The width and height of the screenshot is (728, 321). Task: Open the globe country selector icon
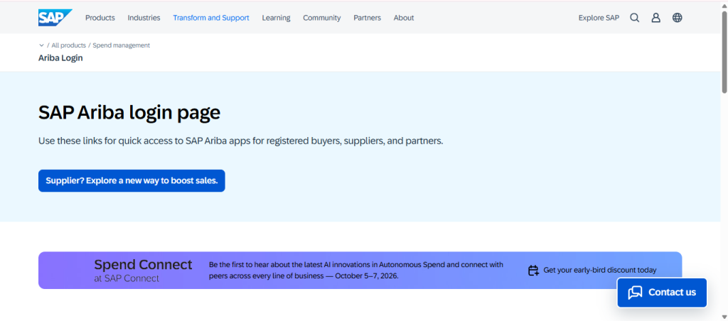(x=678, y=18)
